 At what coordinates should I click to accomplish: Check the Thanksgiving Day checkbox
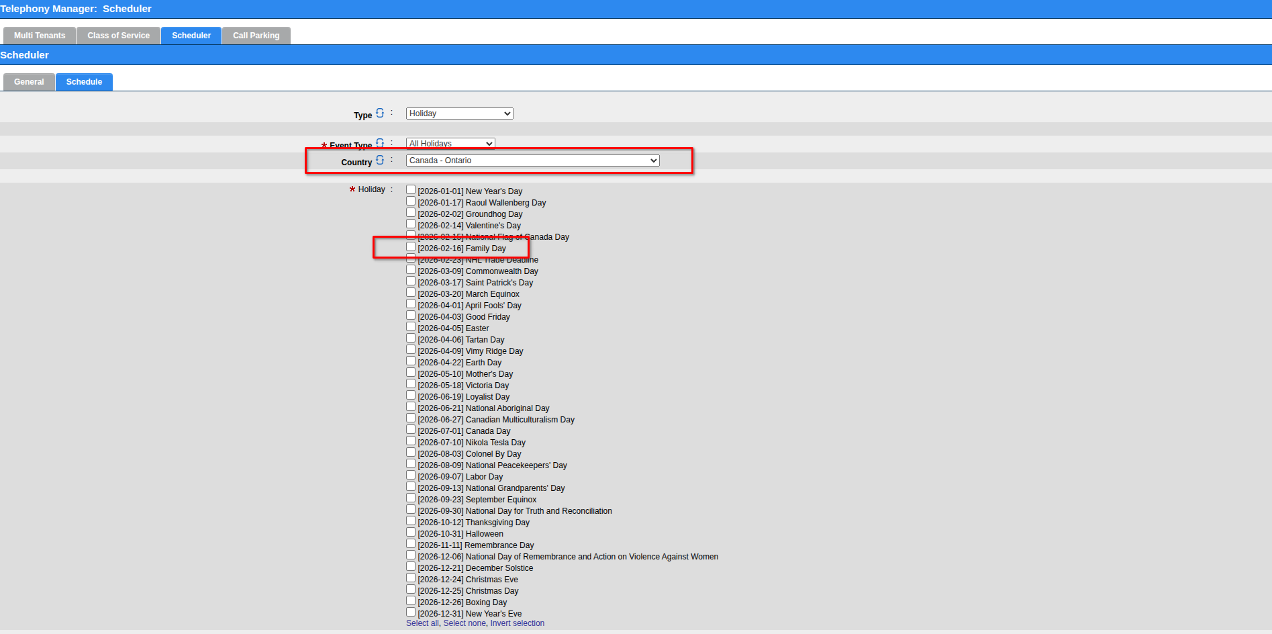click(x=411, y=521)
